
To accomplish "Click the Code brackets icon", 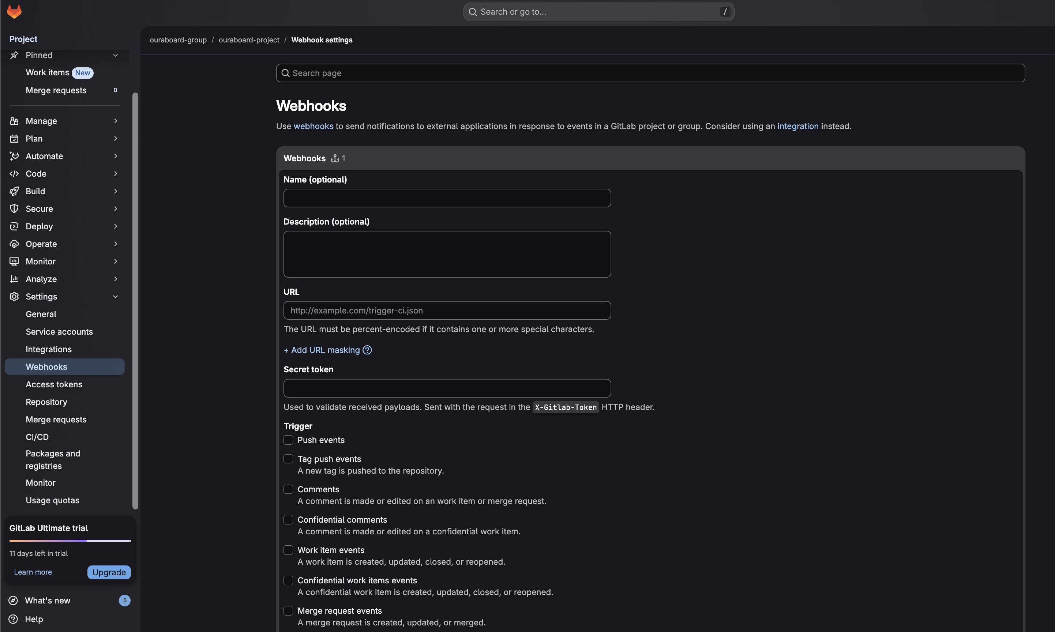I will click(x=14, y=173).
